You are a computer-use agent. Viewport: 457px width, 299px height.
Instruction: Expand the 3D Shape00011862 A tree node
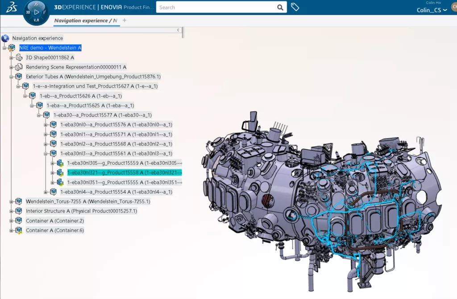pos(11,57)
